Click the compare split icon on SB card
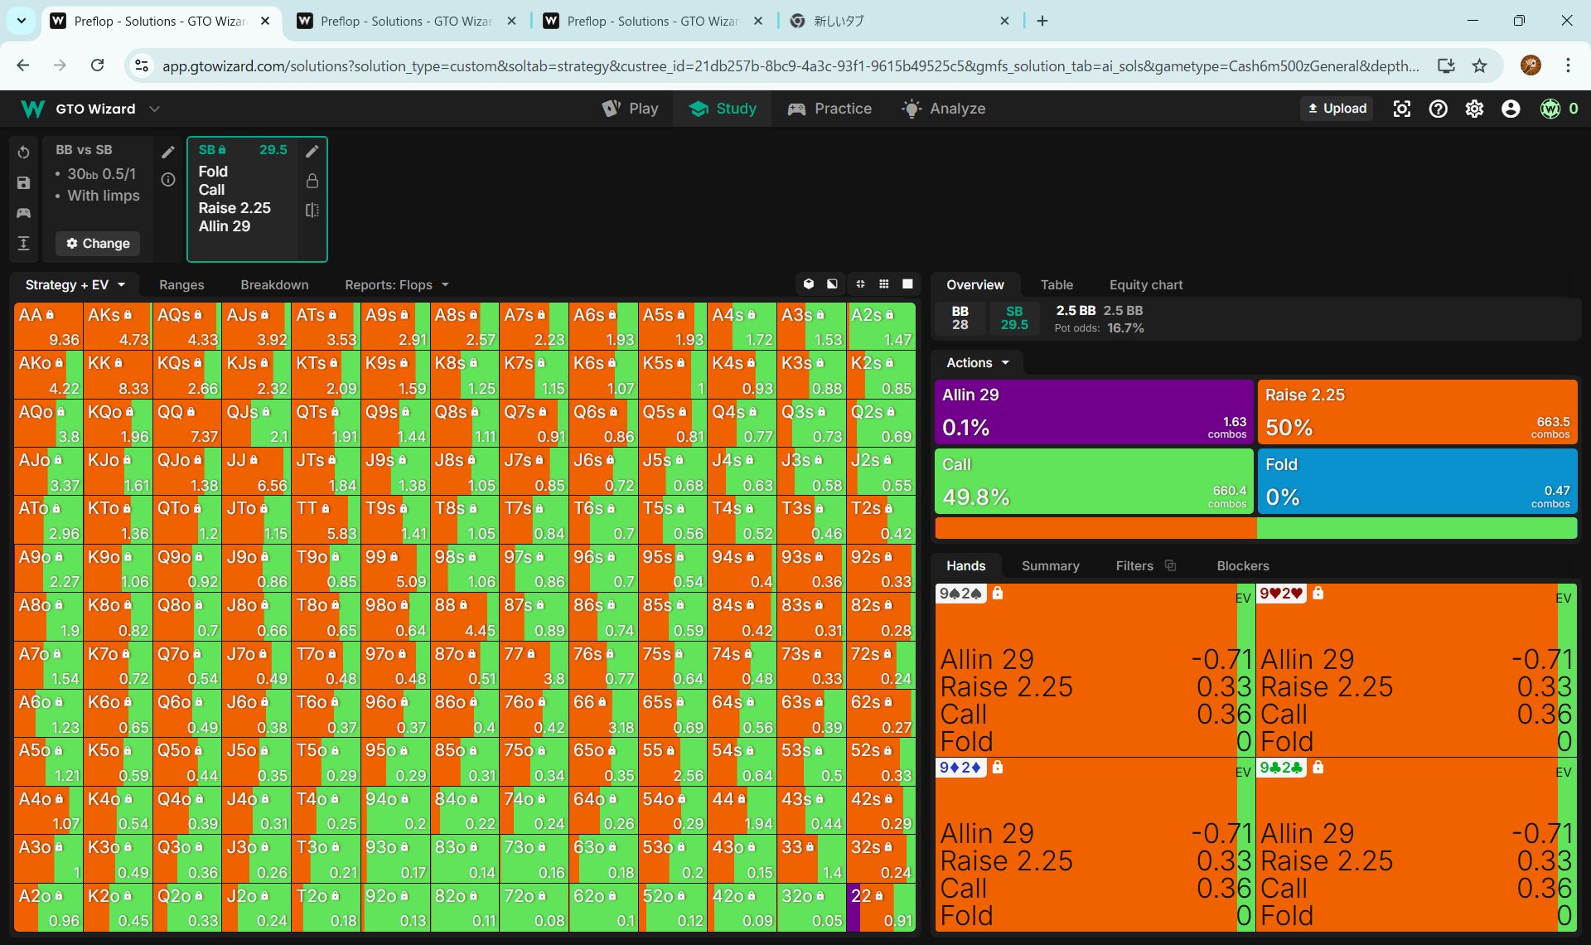The image size is (1591, 945). 312,211
